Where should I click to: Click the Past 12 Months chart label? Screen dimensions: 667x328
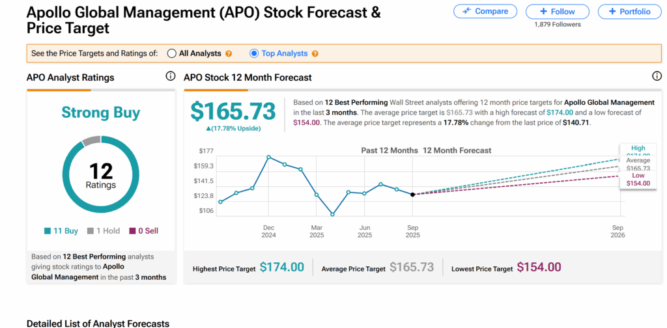coord(390,150)
